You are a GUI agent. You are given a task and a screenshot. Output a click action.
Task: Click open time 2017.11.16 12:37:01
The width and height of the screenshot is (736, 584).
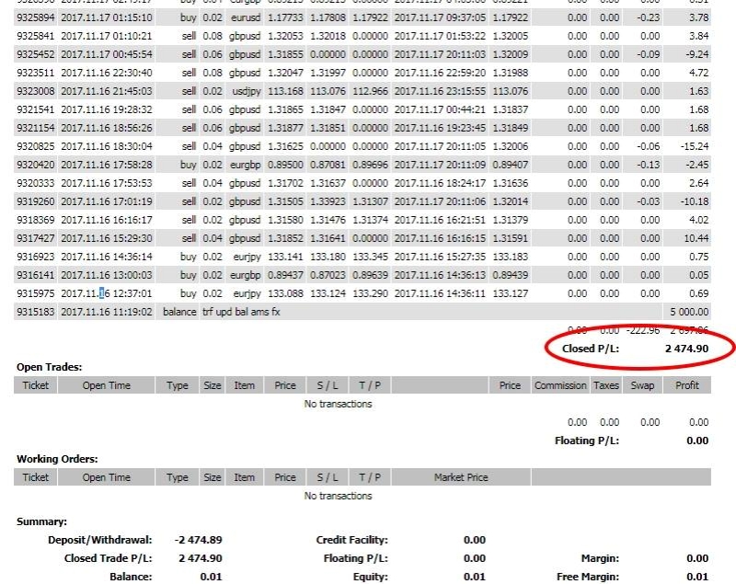(107, 293)
